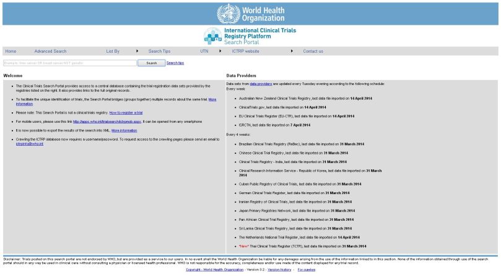This screenshot has height=276, width=501.
Task: Open the mobile portal URL link
Action: (x=107, y=122)
